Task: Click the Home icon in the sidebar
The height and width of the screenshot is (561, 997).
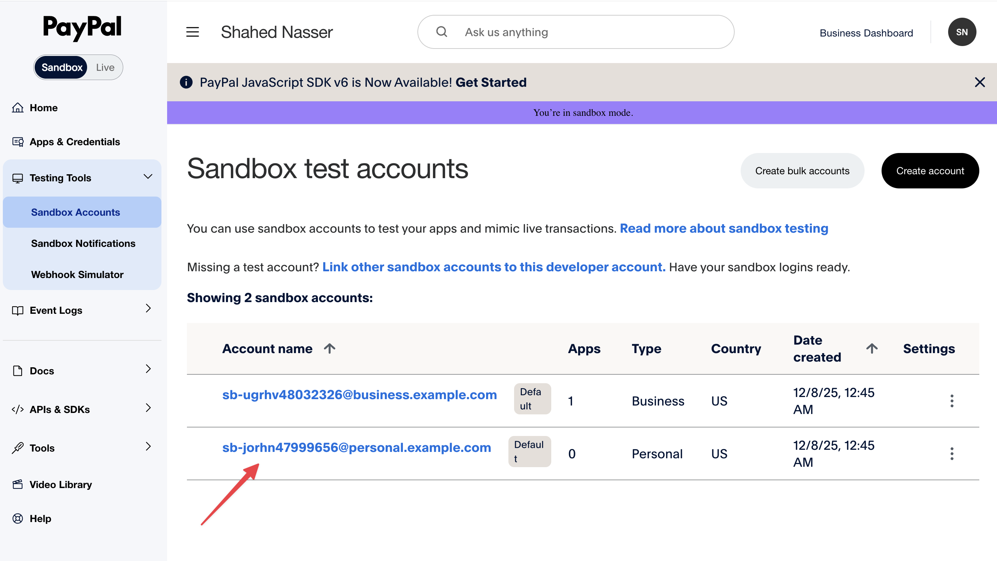Action: (18, 108)
